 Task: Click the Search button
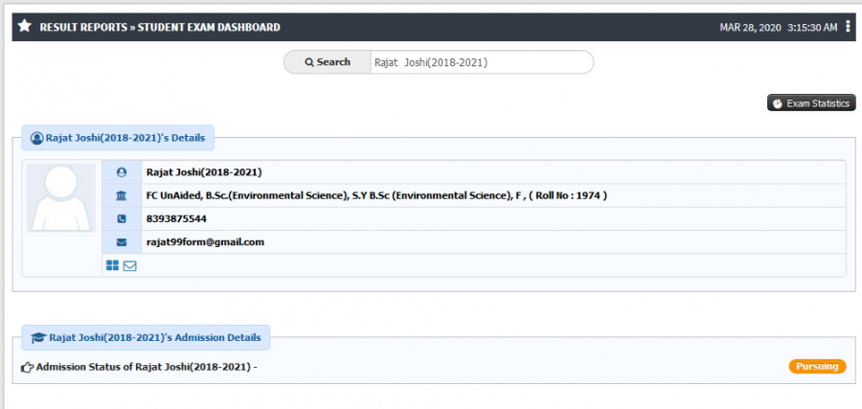328,62
